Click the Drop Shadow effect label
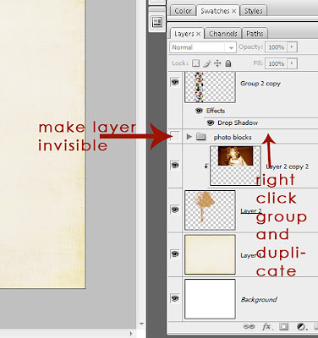Image resolution: width=318 pixels, height=338 pixels. point(238,123)
